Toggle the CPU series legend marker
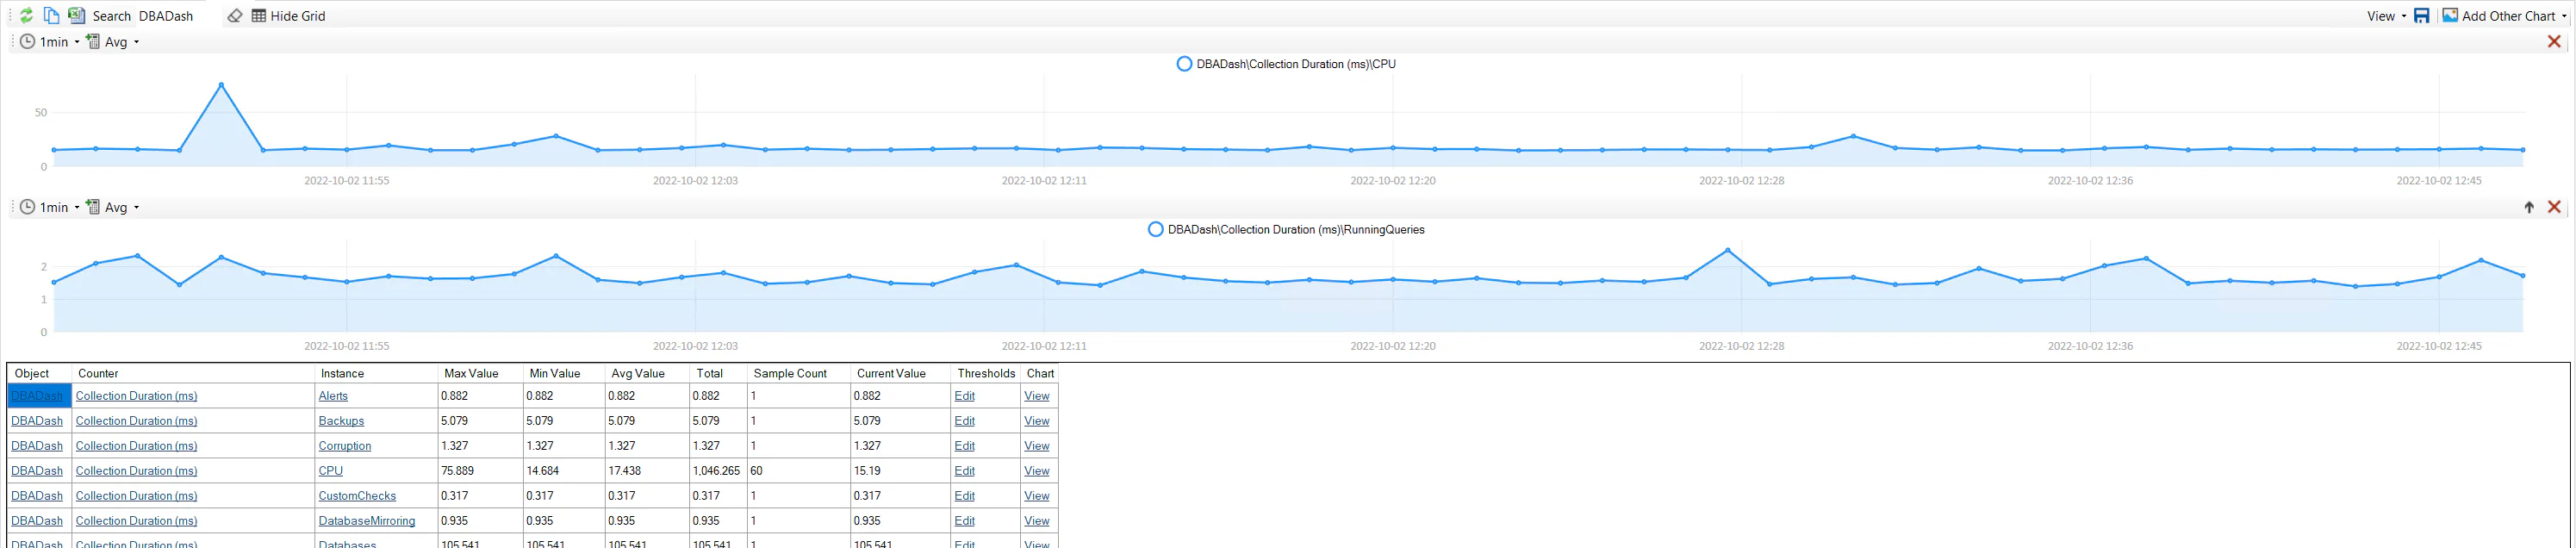The image size is (2576, 548). pyautogui.click(x=1184, y=64)
